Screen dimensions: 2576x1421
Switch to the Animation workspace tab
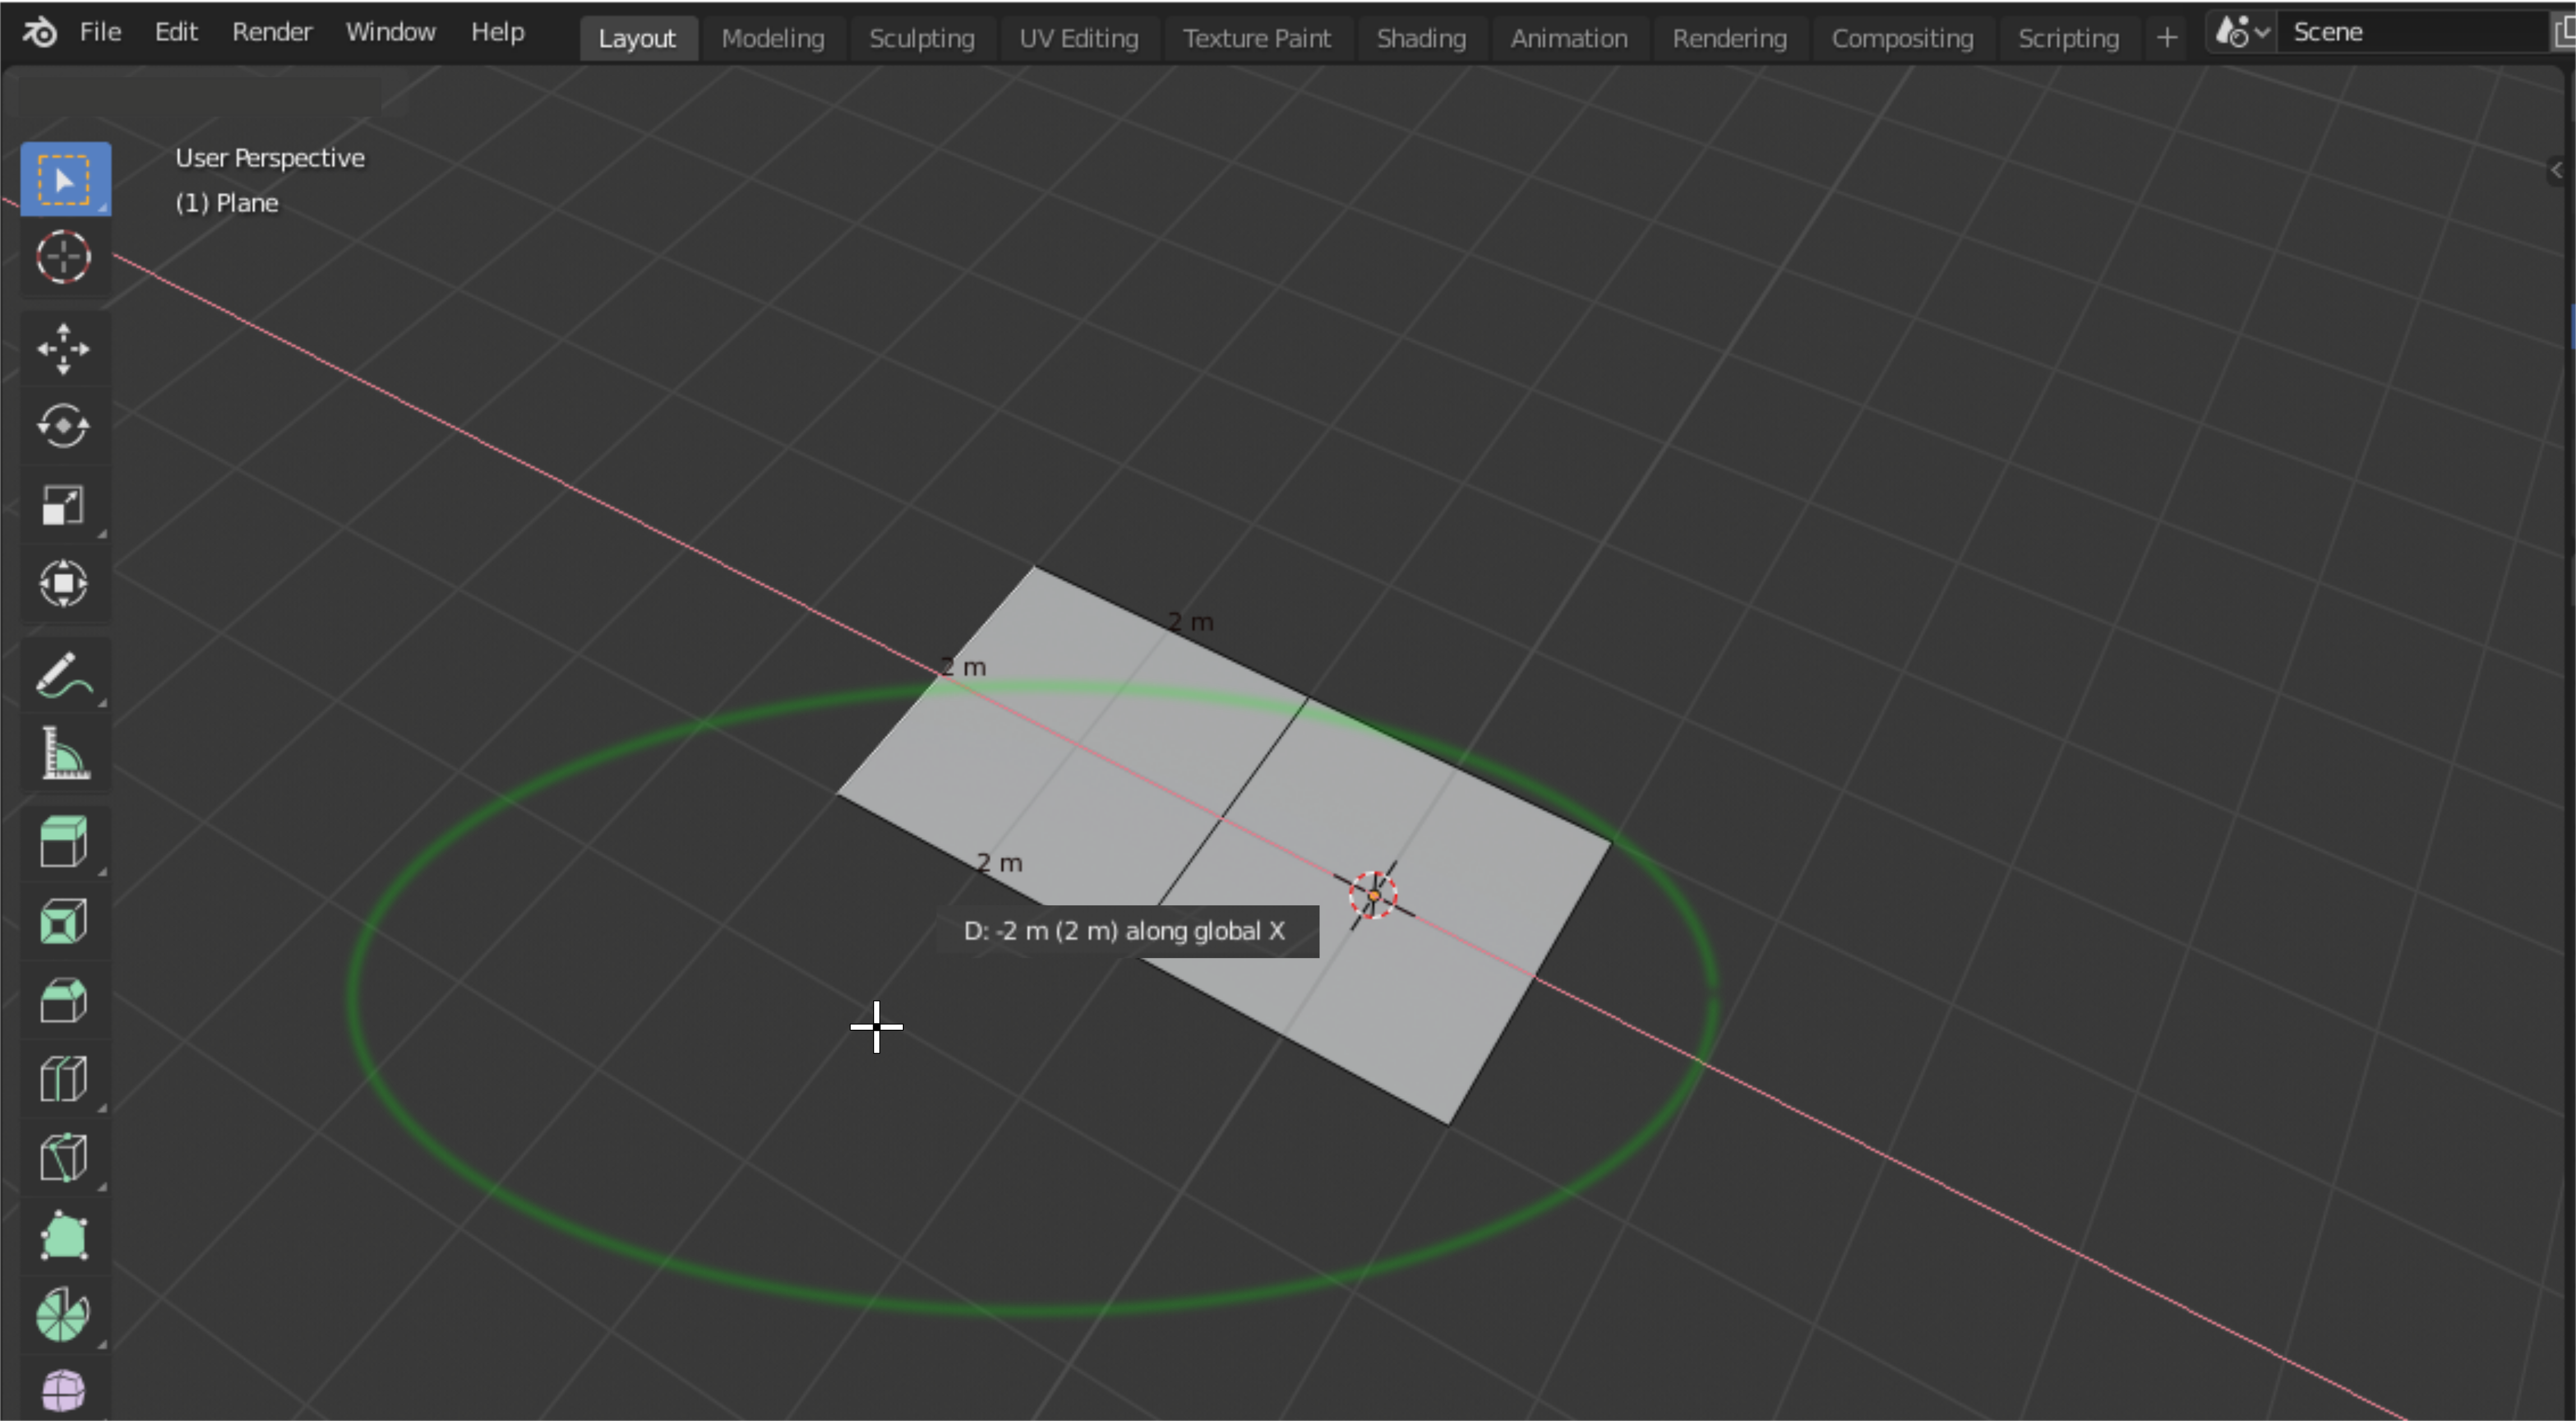pyautogui.click(x=1568, y=38)
